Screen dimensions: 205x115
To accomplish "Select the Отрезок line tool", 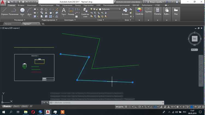I will pos(4,12).
